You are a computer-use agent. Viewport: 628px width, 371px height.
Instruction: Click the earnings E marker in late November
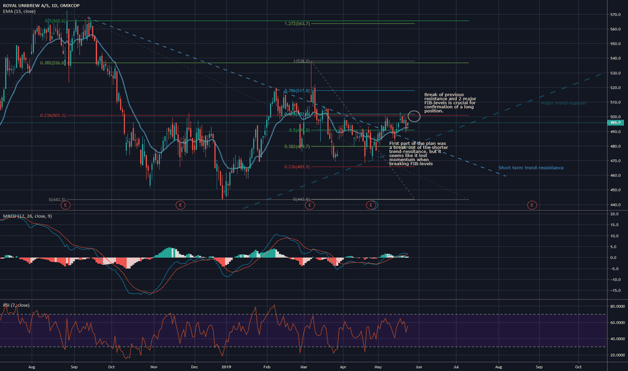click(x=180, y=205)
